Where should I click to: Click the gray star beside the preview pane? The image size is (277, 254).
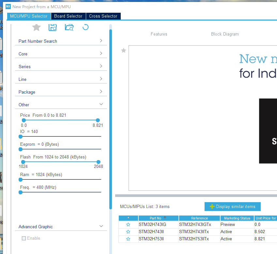click(123, 51)
